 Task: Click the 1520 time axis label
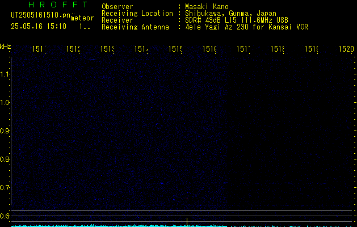click(346, 49)
